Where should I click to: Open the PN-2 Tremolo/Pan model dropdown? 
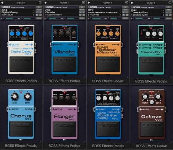coord(147,11)
